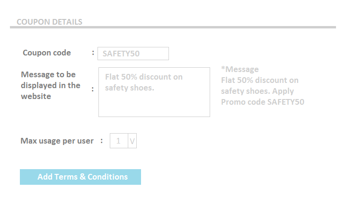This screenshot has height=208, width=354.
Task: Click the grey divider under Coupon Details
Action: [x=173, y=27]
